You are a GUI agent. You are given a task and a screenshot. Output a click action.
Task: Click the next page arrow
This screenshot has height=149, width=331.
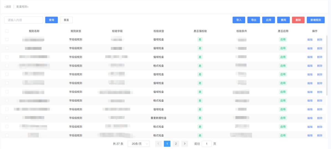[185, 144]
